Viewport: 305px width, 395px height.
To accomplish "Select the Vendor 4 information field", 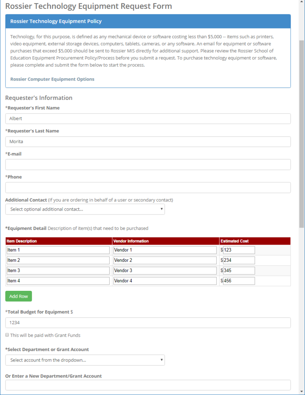I will pos(164,281).
